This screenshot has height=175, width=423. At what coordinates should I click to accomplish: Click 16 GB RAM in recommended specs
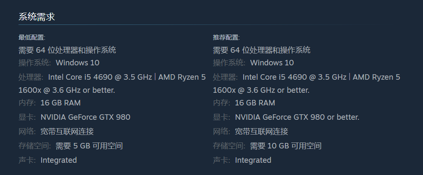pos(255,103)
